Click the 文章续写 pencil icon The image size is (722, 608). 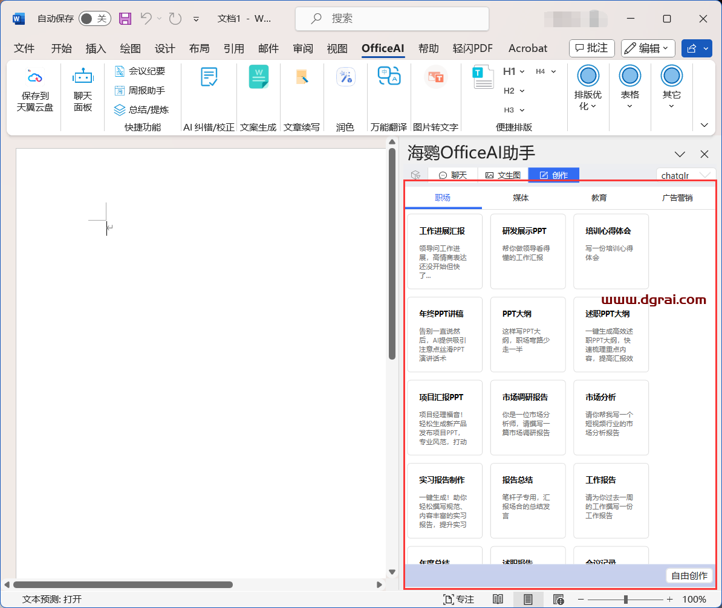click(302, 77)
